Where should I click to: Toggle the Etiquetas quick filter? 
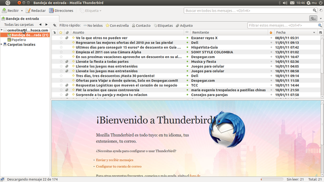tap(163, 26)
